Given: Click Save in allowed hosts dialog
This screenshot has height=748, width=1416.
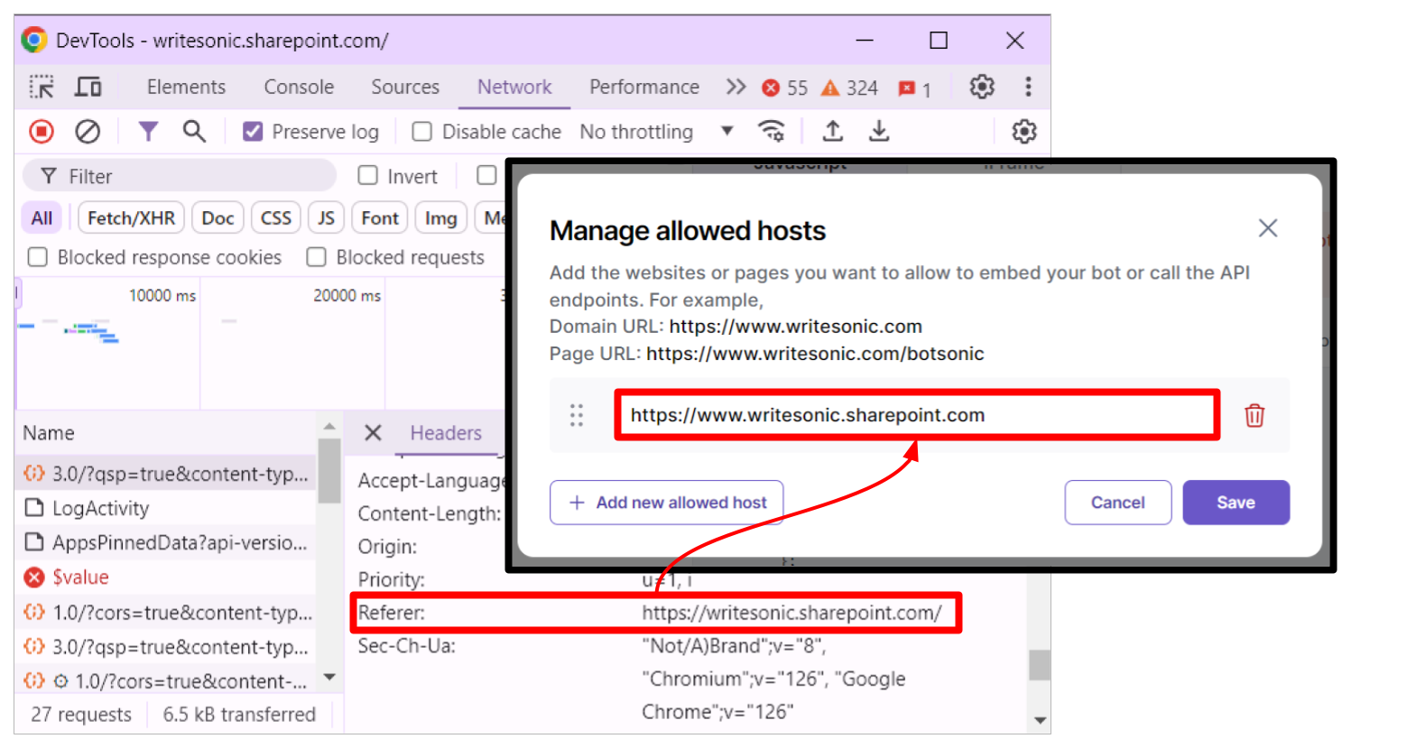Looking at the screenshot, I should [1236, 503].
